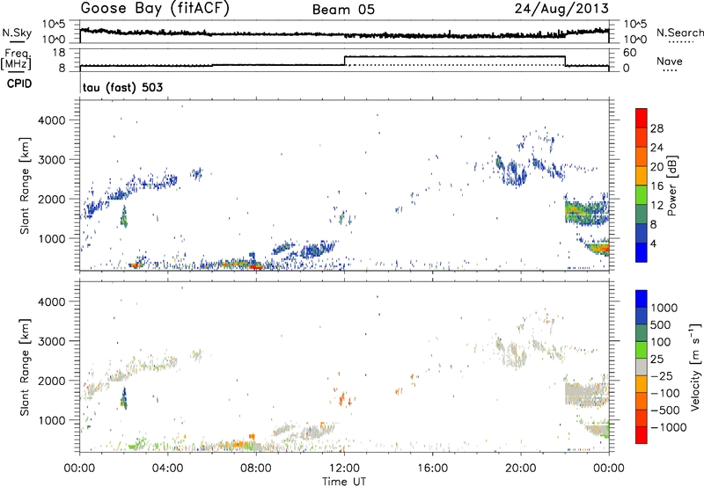Select the gray segment of the velocity colorbar
This screenshot has height=487, width=704.
642,367
